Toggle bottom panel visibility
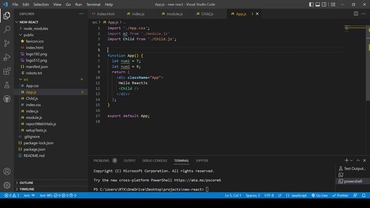Image resolution: width=370 pixels, height=208 pixels. (x=317, y=5)
